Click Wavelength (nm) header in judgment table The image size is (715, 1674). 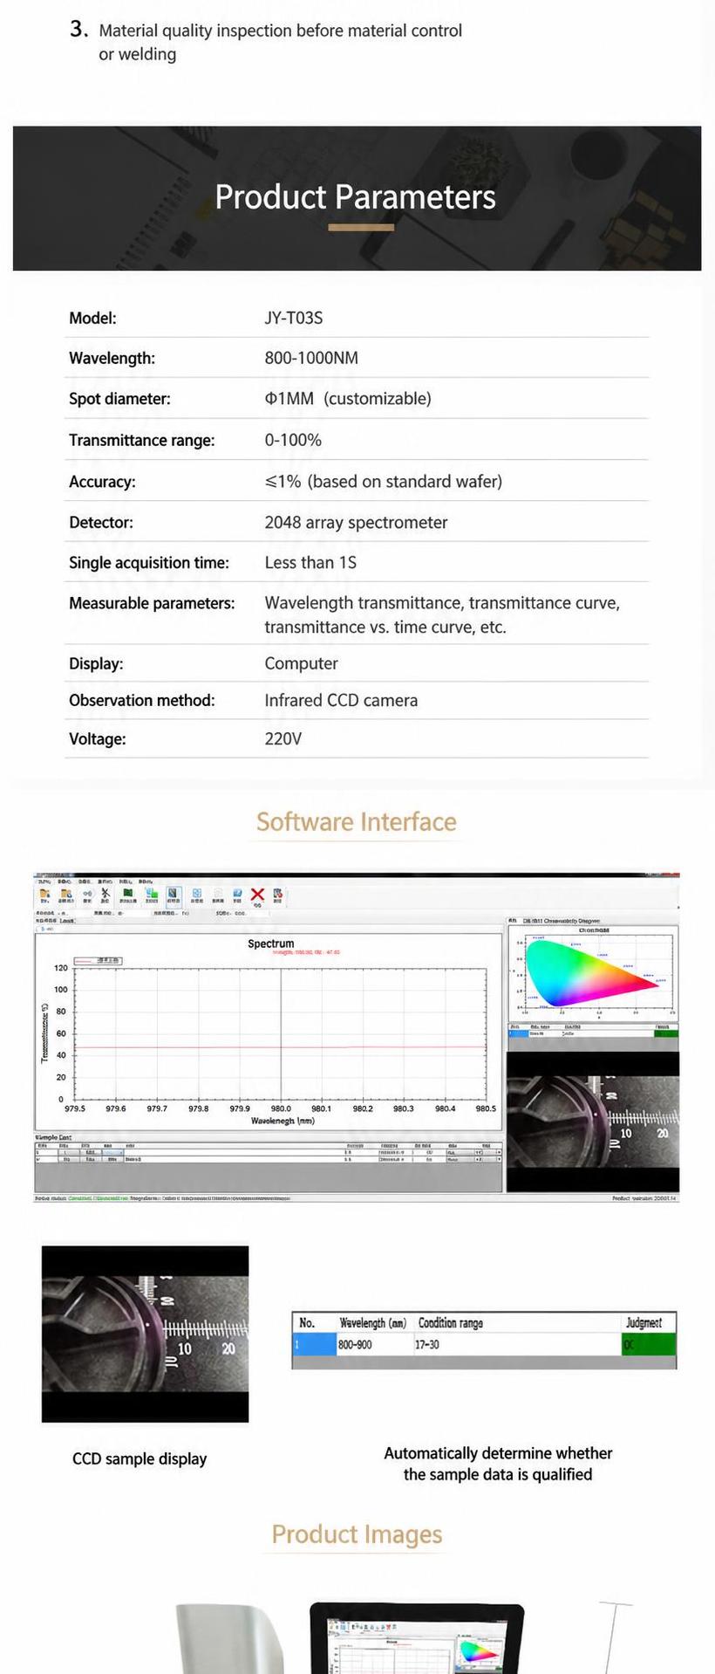(x=373, y=1322)
